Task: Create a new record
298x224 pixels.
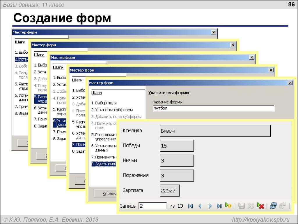Action: (x=229, y=206)
